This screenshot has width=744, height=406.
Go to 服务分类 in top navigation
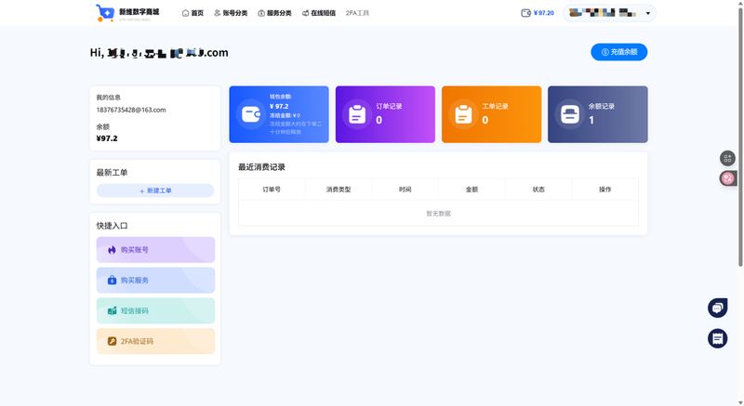[x=274, y=13]
